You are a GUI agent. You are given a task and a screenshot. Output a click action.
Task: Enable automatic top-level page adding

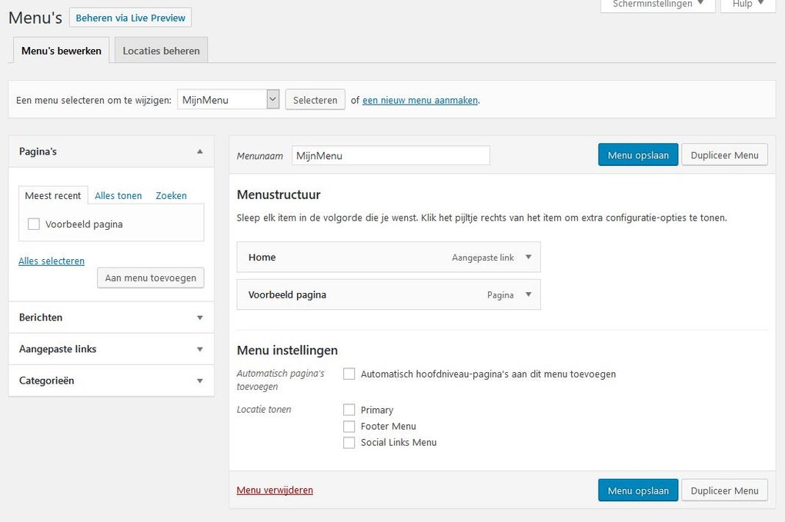coord(349,374)
